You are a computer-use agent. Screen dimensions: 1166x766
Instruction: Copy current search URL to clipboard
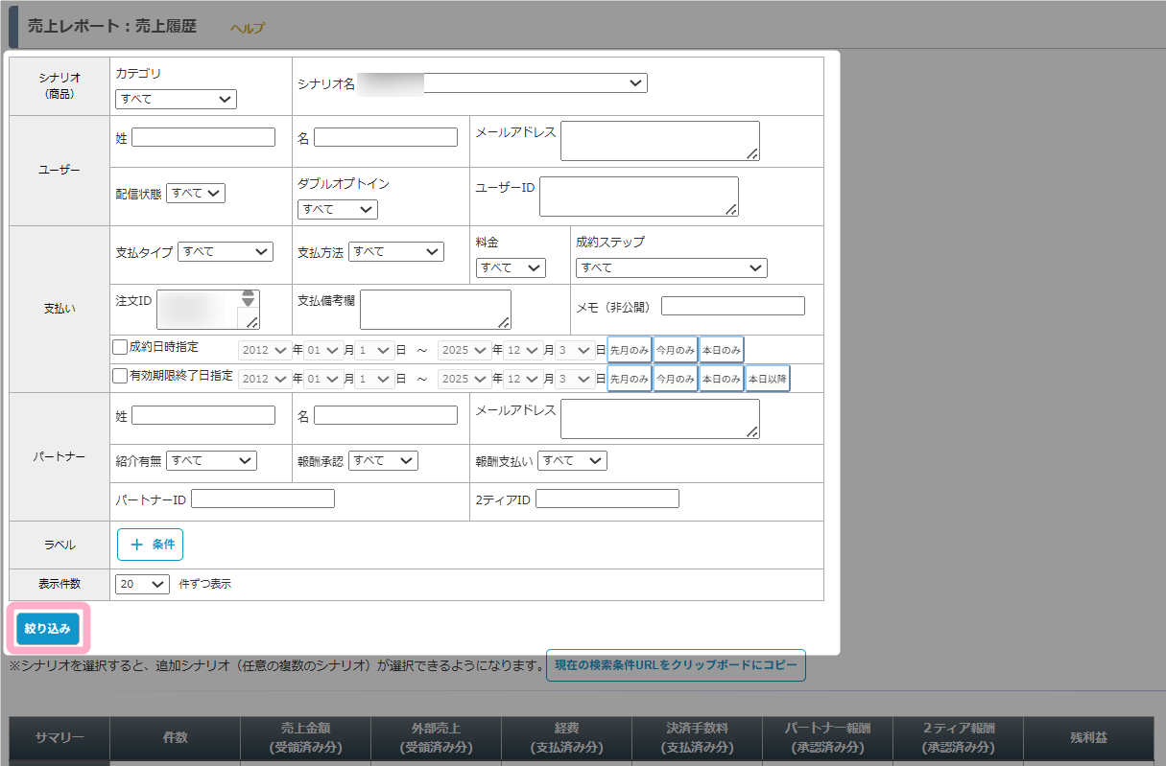point(676,665)
